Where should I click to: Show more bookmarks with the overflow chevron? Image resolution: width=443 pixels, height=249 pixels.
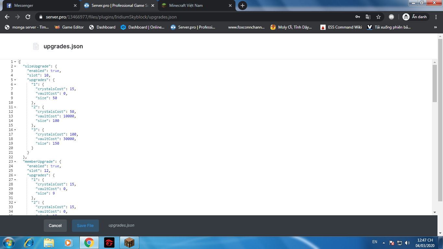click(x=435, y=27)
